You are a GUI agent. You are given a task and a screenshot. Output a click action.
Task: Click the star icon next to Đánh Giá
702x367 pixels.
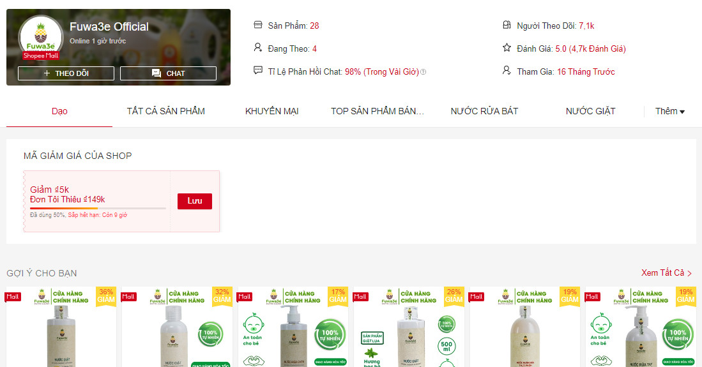click(x=507, y=47)
